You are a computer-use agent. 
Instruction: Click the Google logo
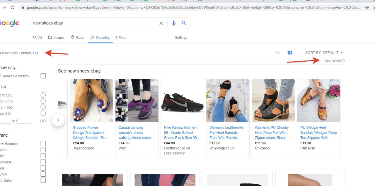tap(9, 23)
